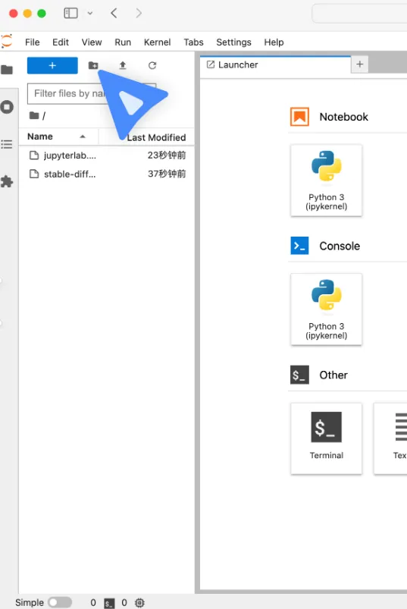
Task: Select the Launcher tab
Action: pos(275,64)
